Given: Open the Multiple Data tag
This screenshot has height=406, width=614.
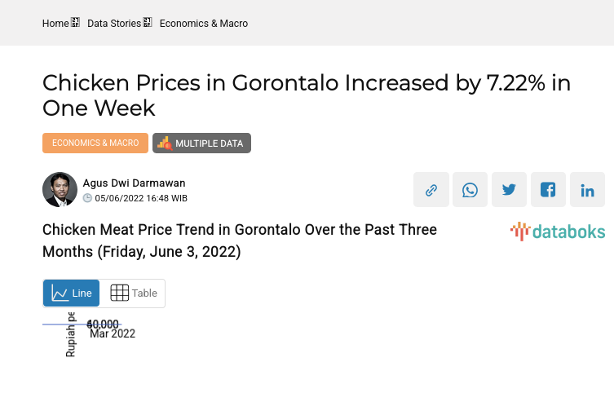Looking at the screenshot, I should pos(201,143).
